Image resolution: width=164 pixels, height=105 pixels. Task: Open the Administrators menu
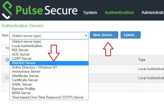[x=153, y=12]
